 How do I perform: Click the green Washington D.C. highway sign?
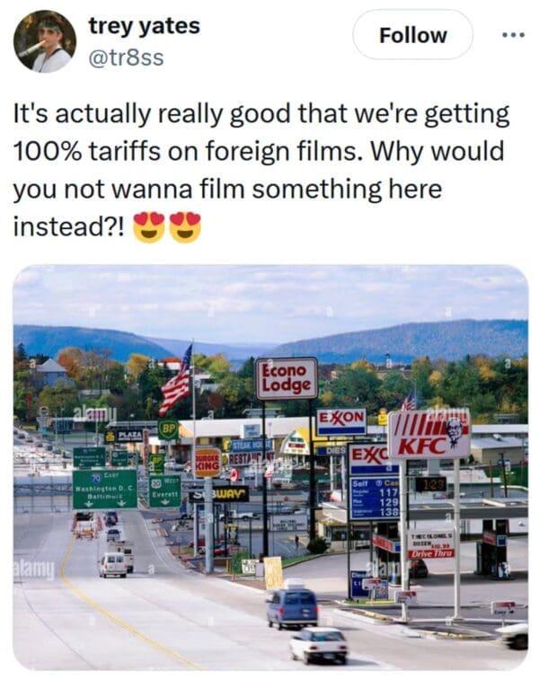pyautogui.click(x=105, y=490)
